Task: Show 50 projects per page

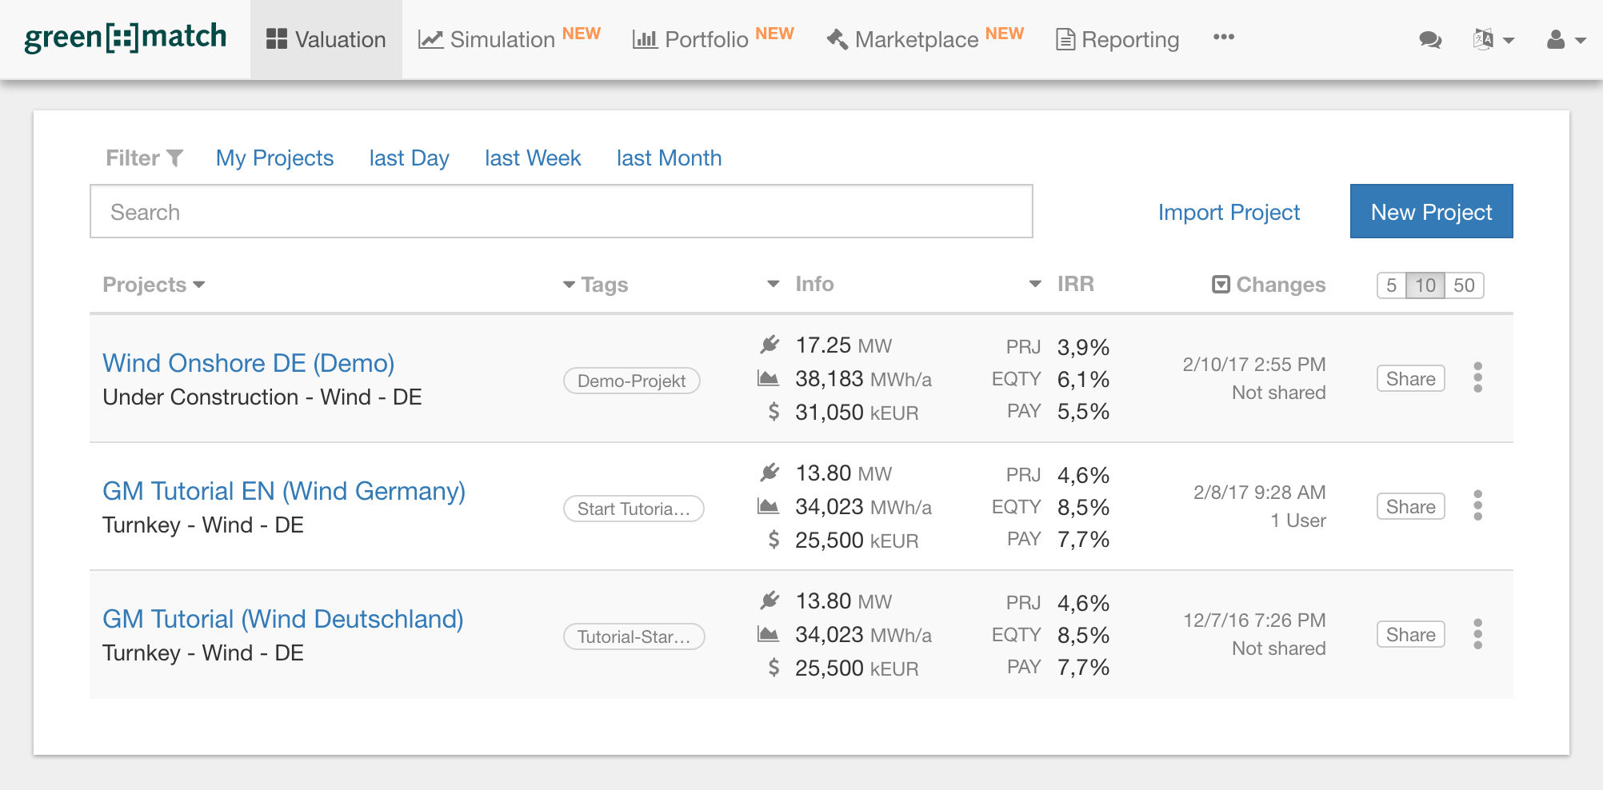Action: click(x=1464, y=285)
